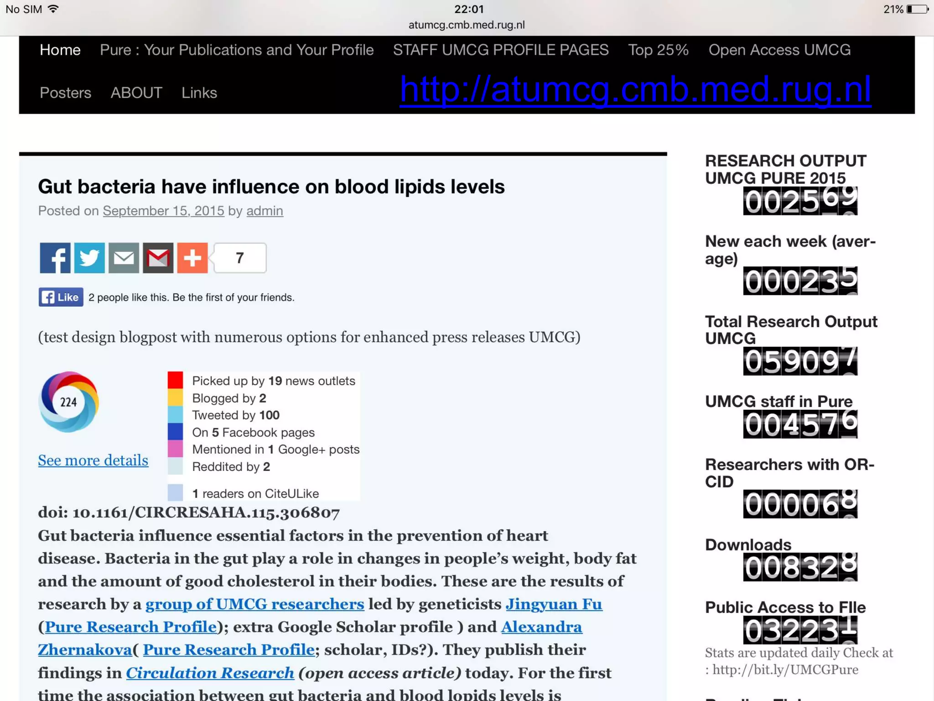This screenshot has height=701, width=934.
Task: Click the share count box showing 7
Action: click(x=240, y=258)
